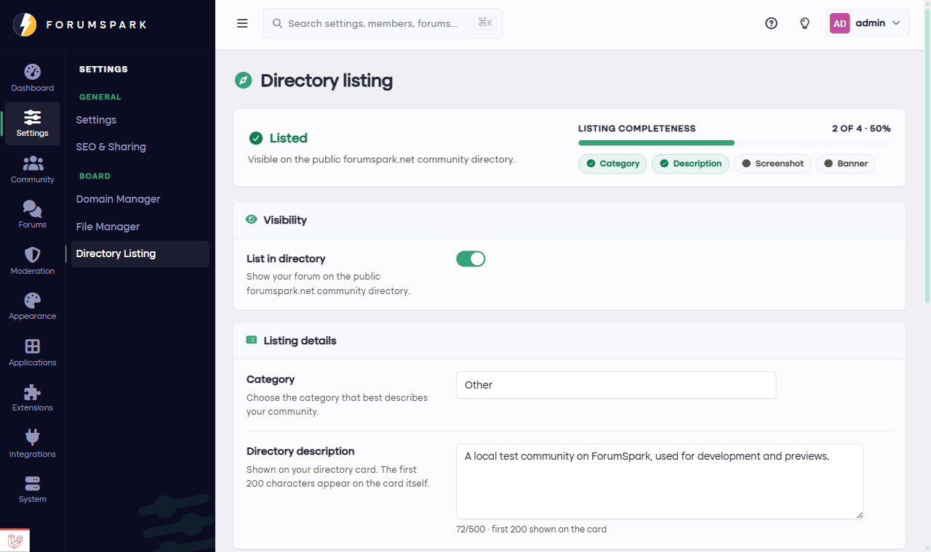
Task: Open the Dashboard section
Action: tap(32, 78)
